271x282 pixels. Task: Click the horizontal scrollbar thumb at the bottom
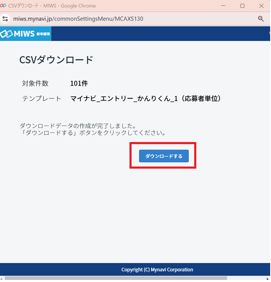click(115, 278)
